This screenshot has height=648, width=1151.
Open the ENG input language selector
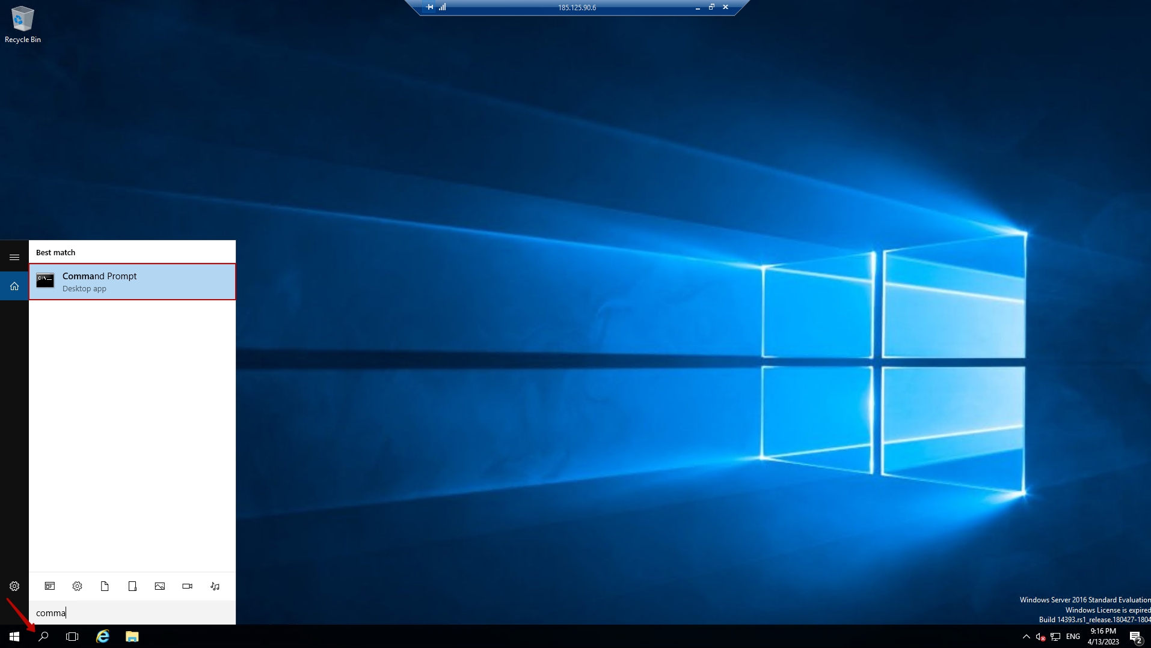pos(1073,637)
